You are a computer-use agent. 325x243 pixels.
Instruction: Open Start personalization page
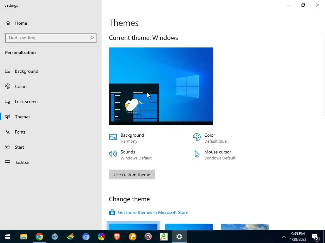(15, 147)
